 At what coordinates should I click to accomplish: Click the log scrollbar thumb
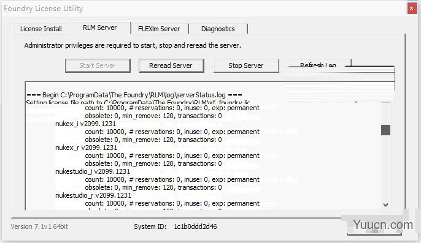[385, 130]
